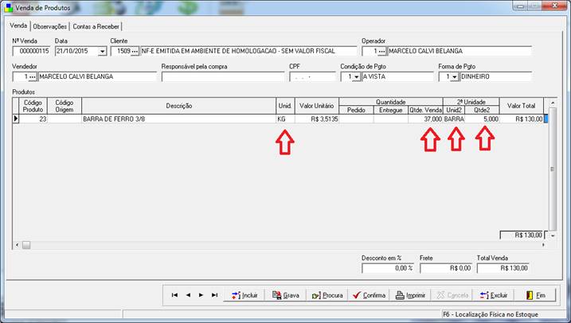
Task: Open the Procura search
Action: [x=327, y=295]
